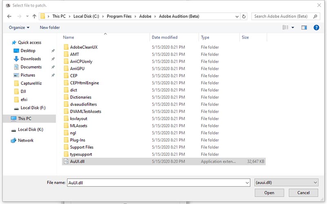Click This PC in the address path

(x=59, y=16)
